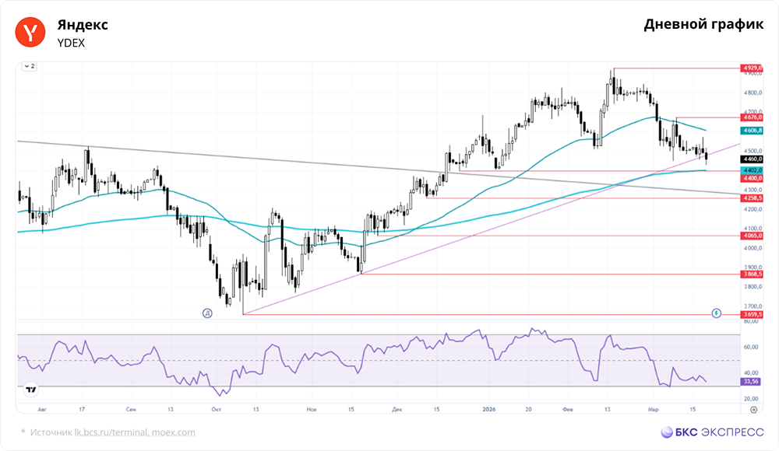Viewport: 779px width, 451px height.
Task: Click the 4929,0 resistance price label
Action: click(x=752, y=68)
